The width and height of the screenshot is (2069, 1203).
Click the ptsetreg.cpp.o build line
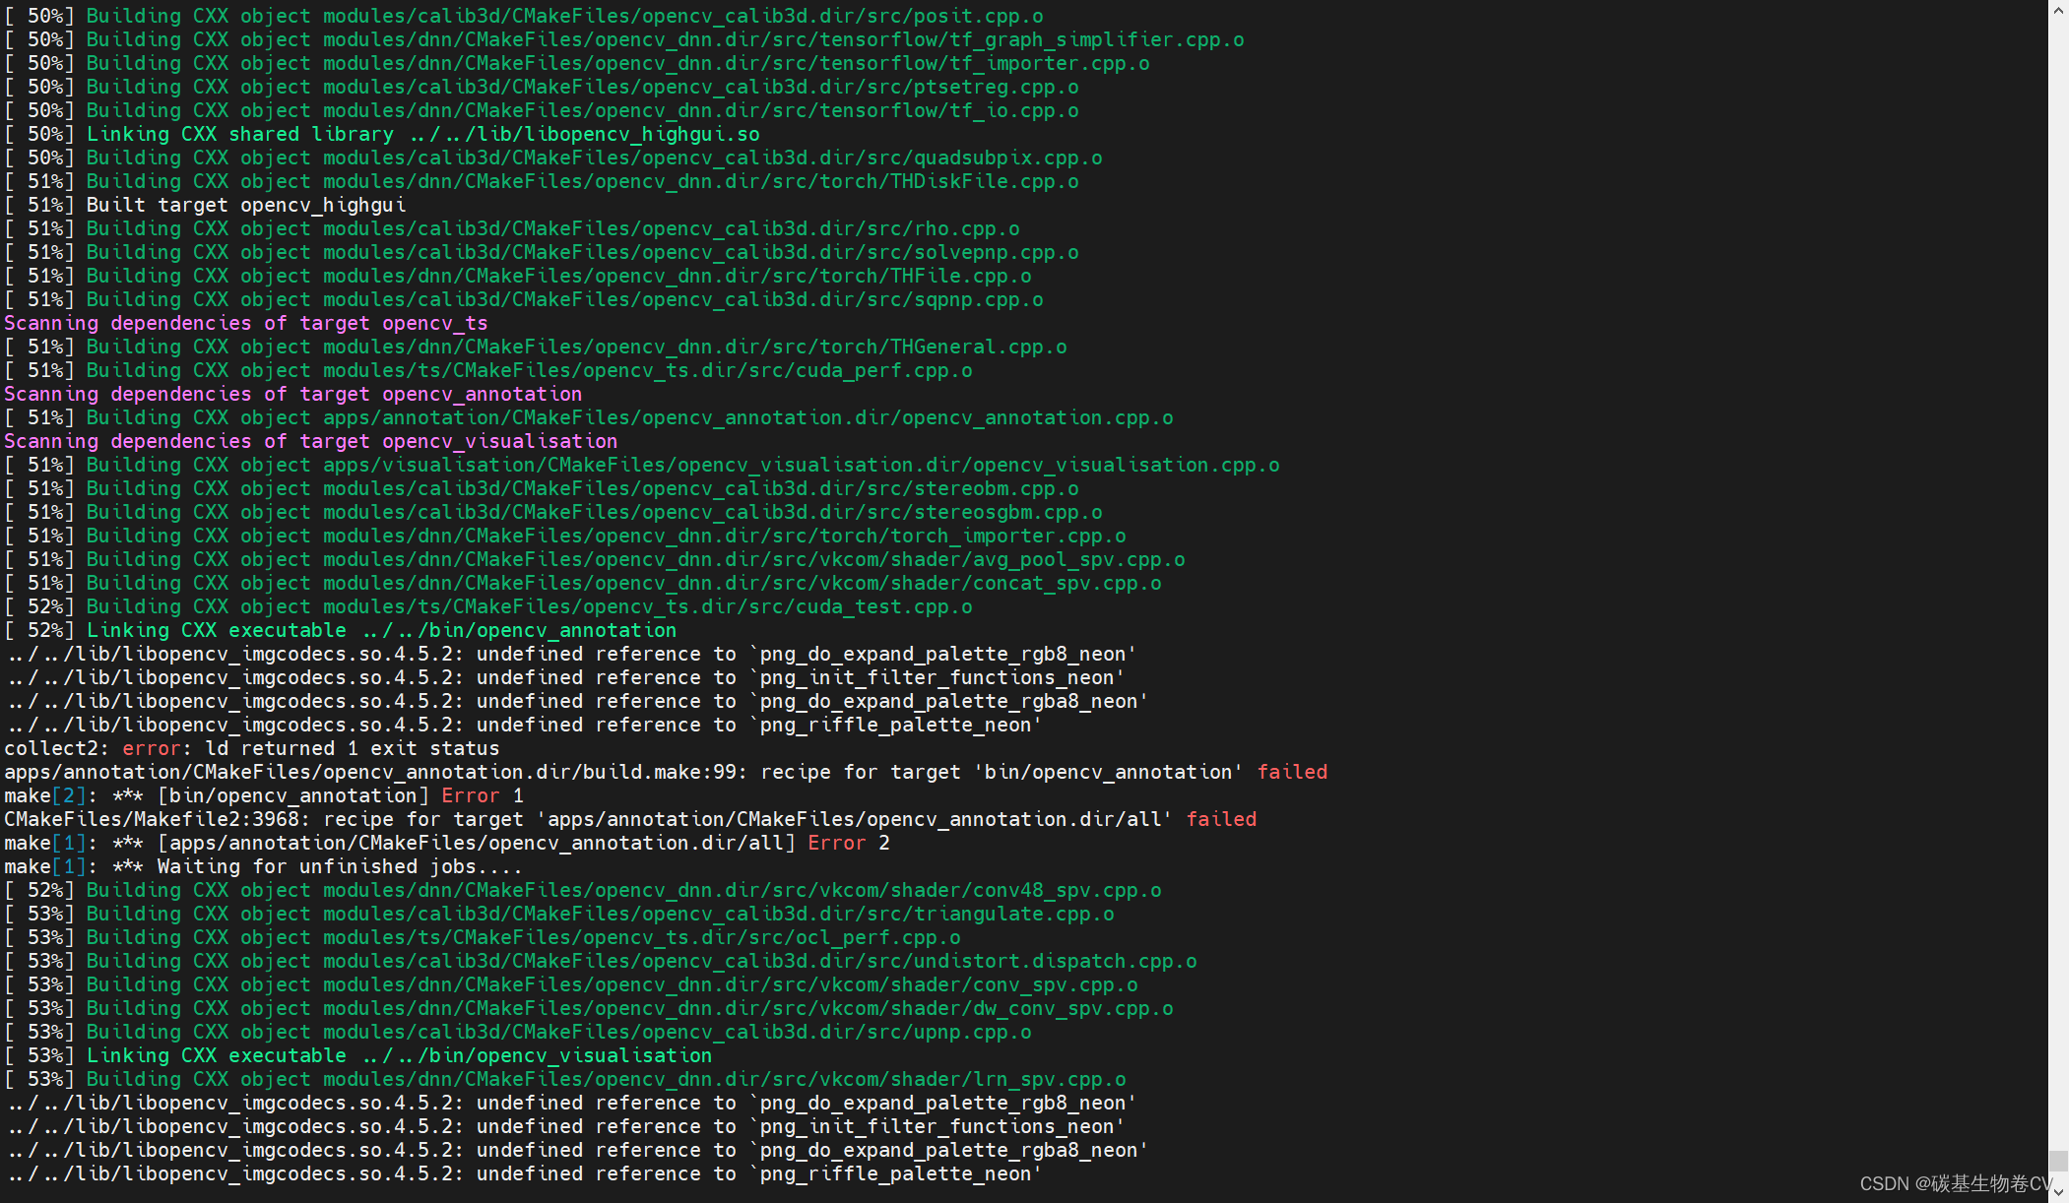tap(542, 87)
